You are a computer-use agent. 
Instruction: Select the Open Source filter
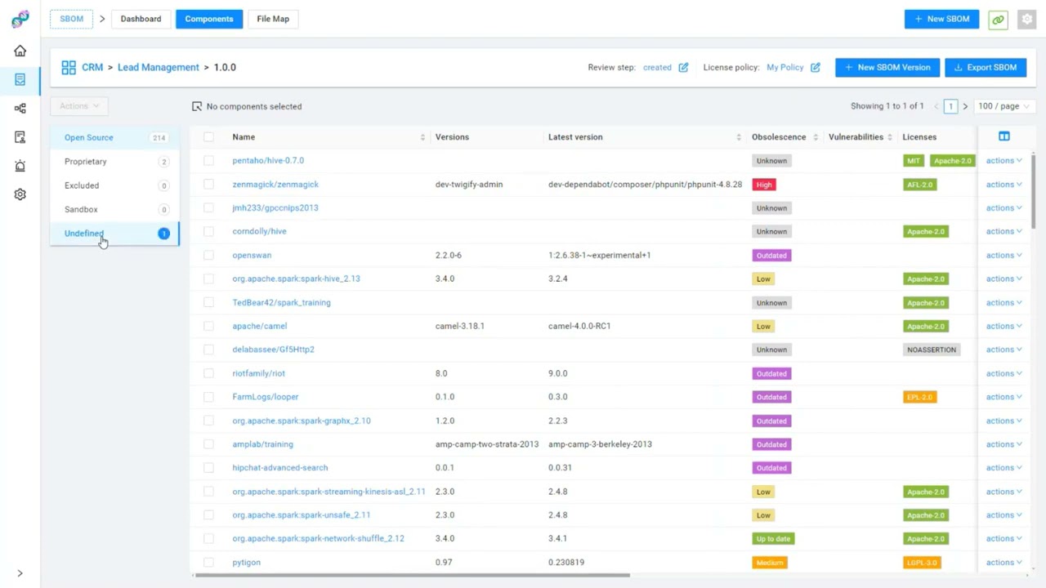[114, 137]
